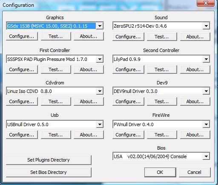Open the Cdvdrom Linuz Iso dropdown
The height and width of the screenshot is (185, 218).
[100, 91]
